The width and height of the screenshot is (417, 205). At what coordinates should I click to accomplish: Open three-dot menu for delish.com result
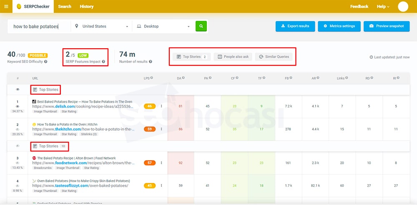click(x=161, y=106)
